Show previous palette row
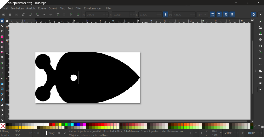264x137 pixels. [x=255, y=126]
